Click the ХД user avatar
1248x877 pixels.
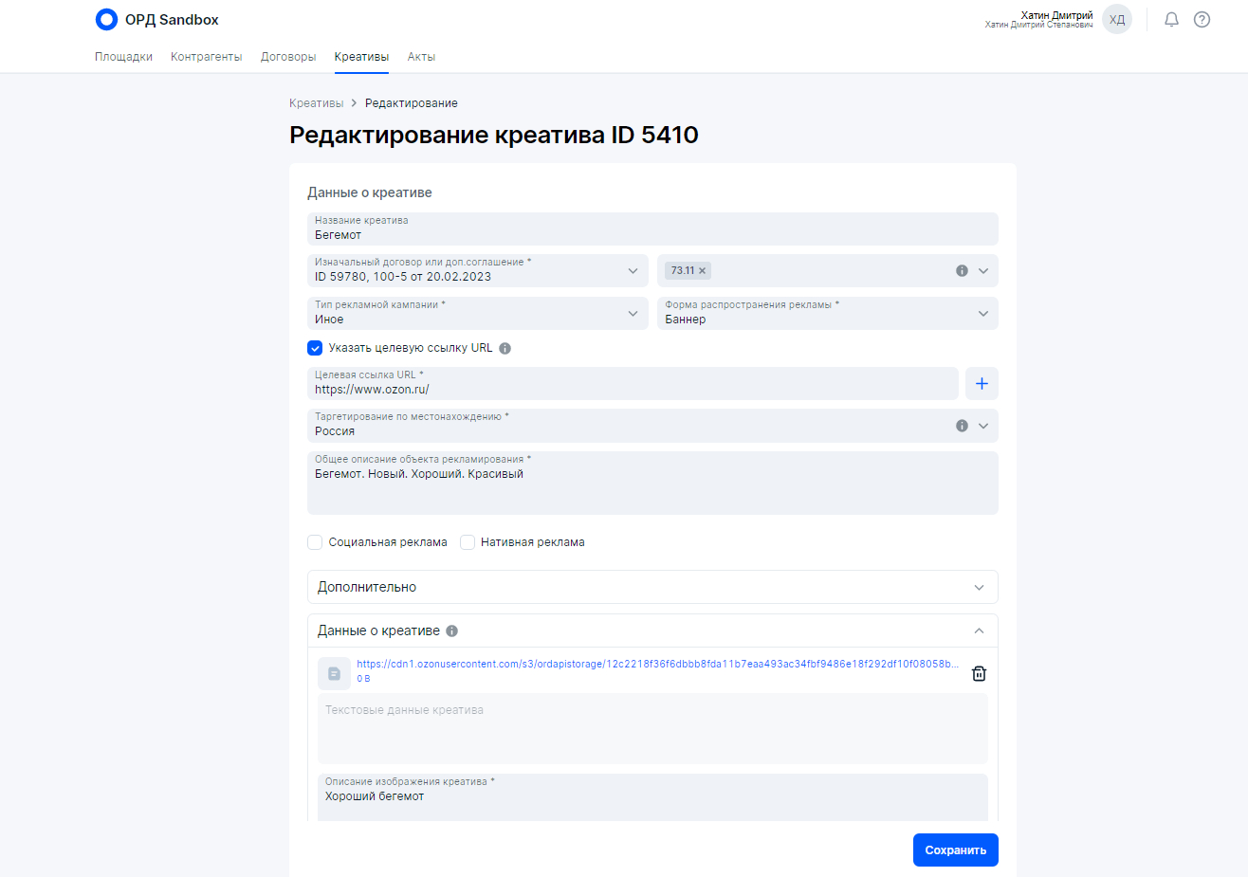(x=1117, y=20)
